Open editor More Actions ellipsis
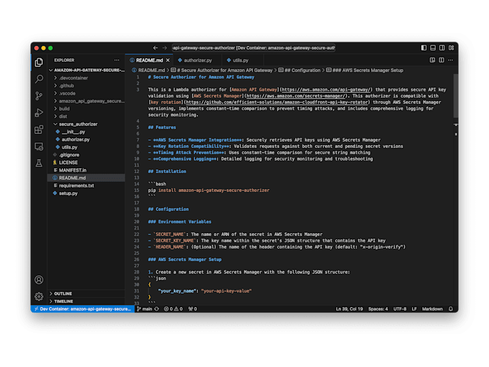 click(450, 60)
